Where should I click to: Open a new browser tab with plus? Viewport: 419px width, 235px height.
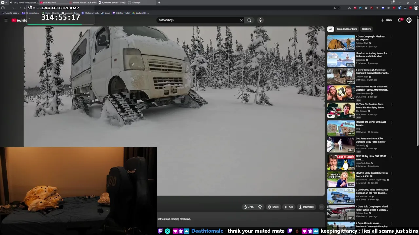pos(159,3)
